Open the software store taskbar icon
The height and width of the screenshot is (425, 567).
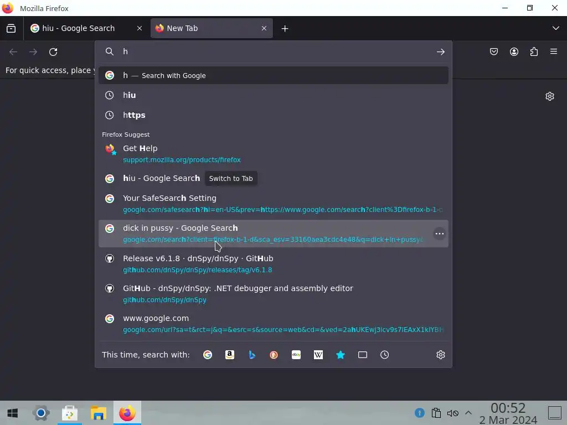[69, 413]
